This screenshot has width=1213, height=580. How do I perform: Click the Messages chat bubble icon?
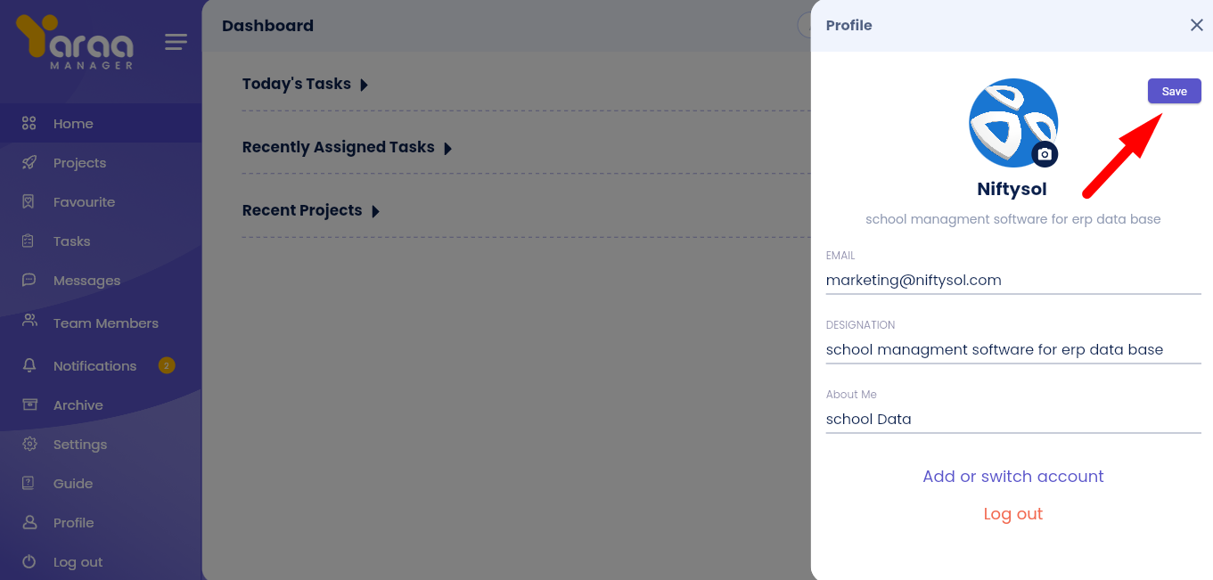click(29, 281)
